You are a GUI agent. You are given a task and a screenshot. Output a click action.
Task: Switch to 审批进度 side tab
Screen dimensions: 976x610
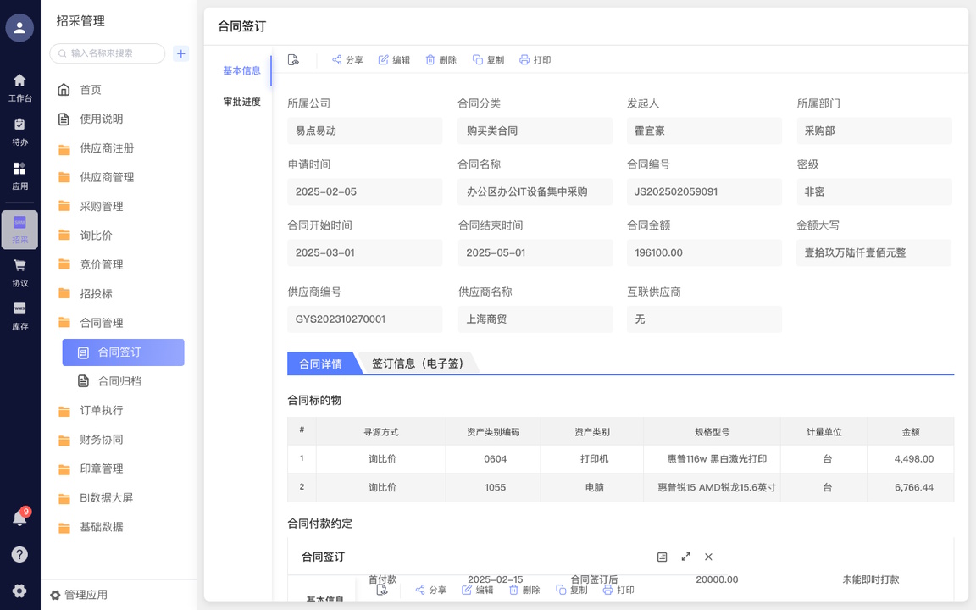click(241, 102)
